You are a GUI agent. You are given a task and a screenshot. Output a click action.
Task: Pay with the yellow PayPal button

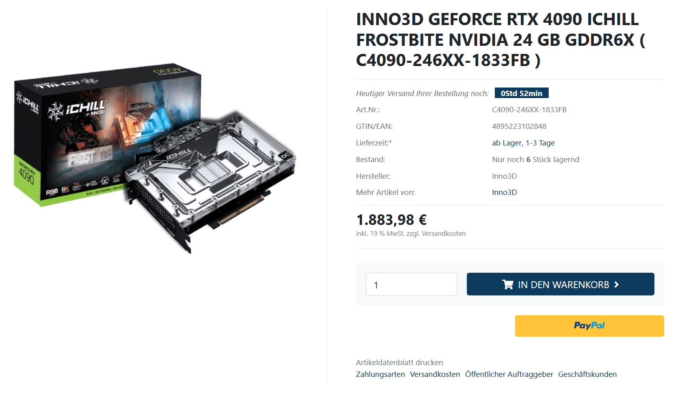[589, 326]
